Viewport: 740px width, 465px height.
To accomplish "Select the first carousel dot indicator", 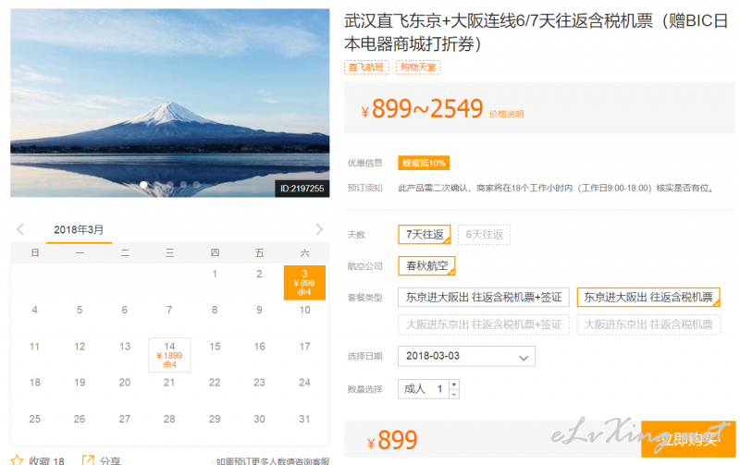I will click(x=143, y=185).
